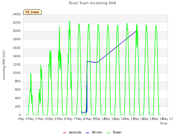This screenshot has height=138, width=185.
Task: Click the Time axis label
Action: pos(164,123)
